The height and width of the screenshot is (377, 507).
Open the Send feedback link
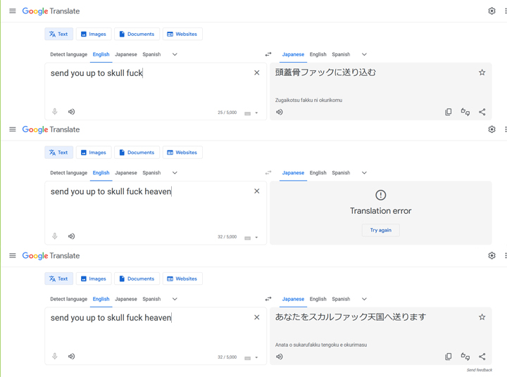480,370
